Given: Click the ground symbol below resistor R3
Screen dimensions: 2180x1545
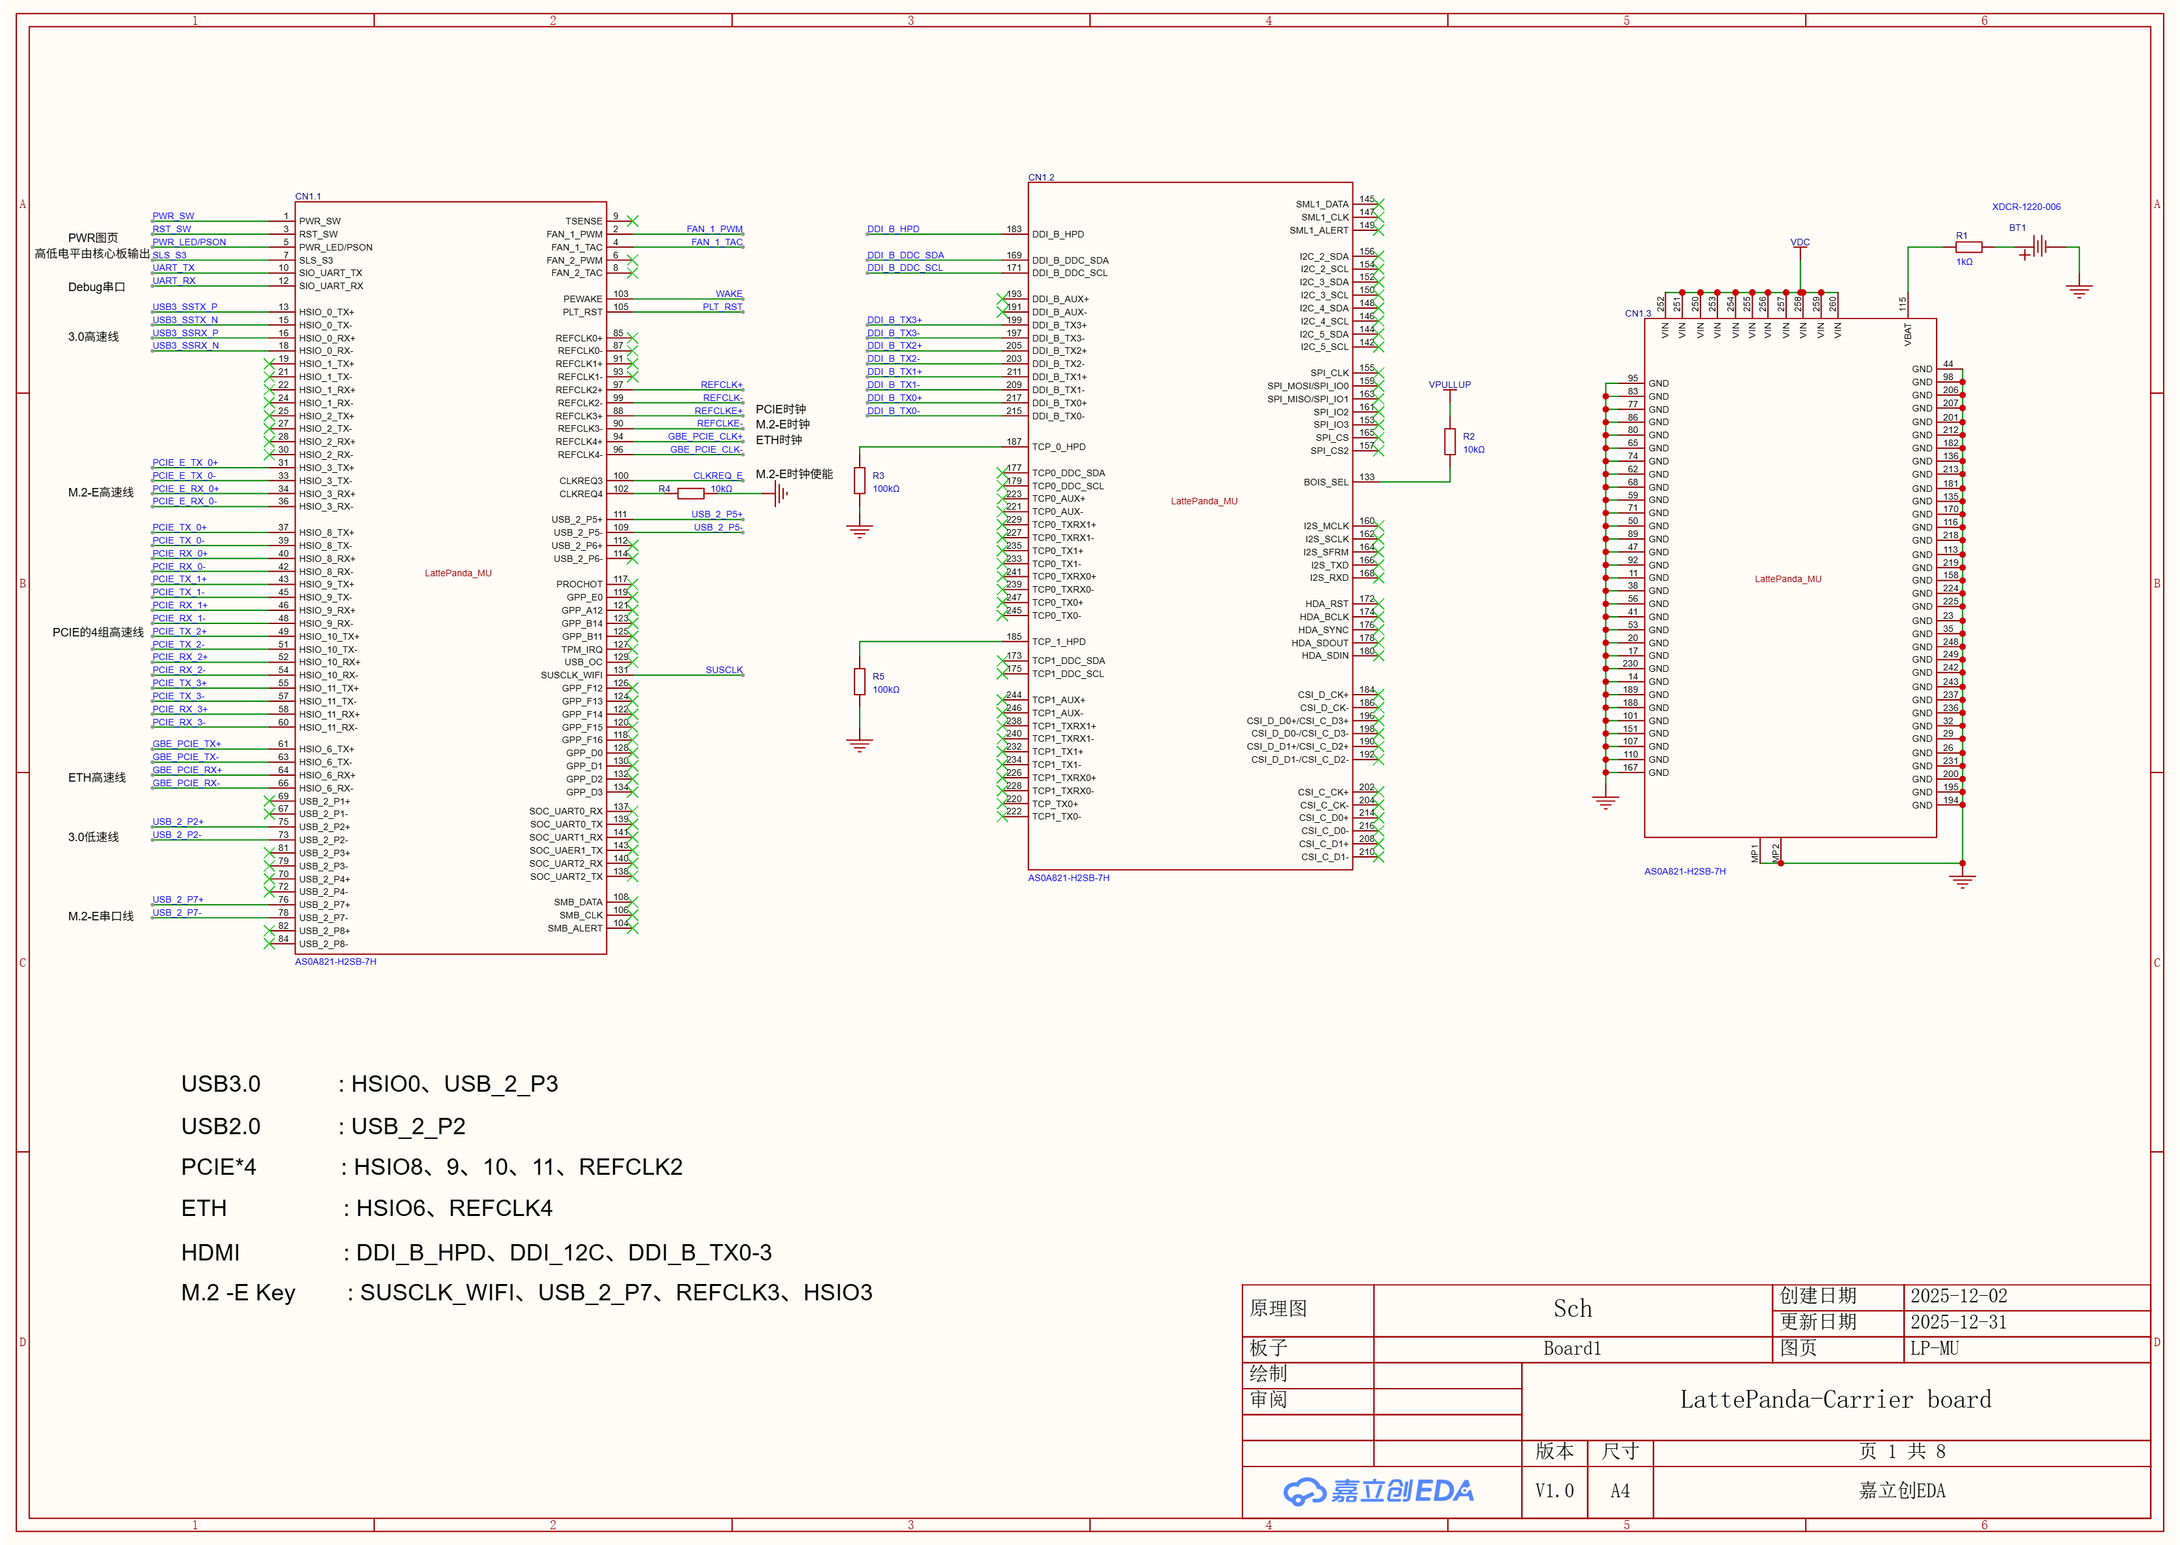Looking at the screenshot, I should tap(859, 532).
